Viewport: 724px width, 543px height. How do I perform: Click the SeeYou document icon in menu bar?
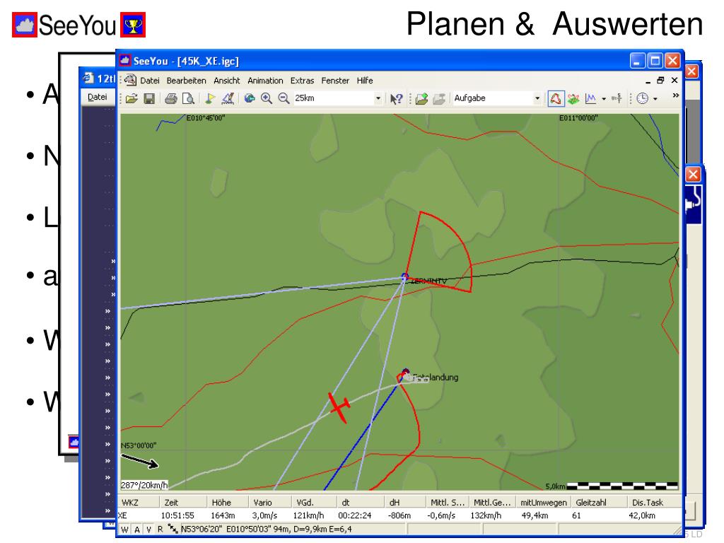pyautogui.click(x=131, y=80)
